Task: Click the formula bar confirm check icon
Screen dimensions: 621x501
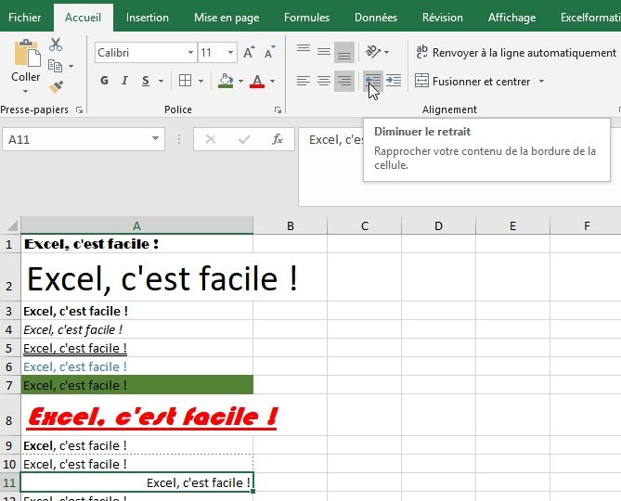Action: pyautogui.click(x=244, y=139)
